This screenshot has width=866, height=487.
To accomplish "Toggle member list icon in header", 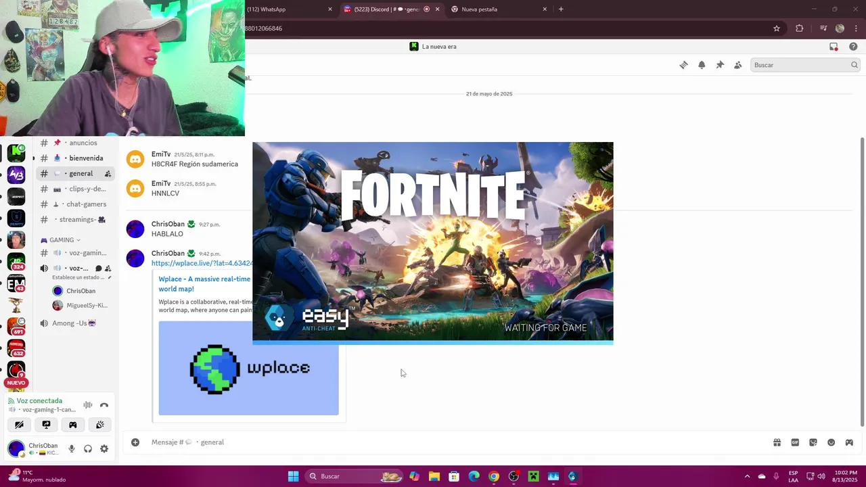I will pos(738,65).
